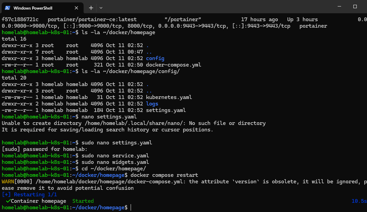Click the yellow WARN[0000] label
This screenshot has height=212, width=367.
coord(17,182)
